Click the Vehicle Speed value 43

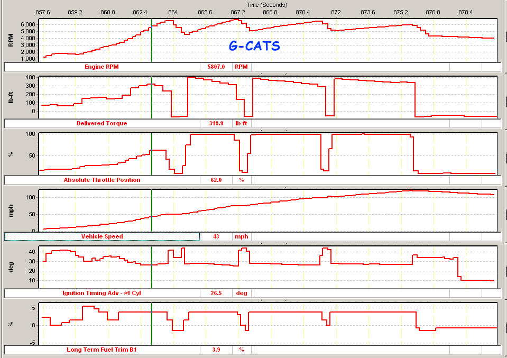216,236
